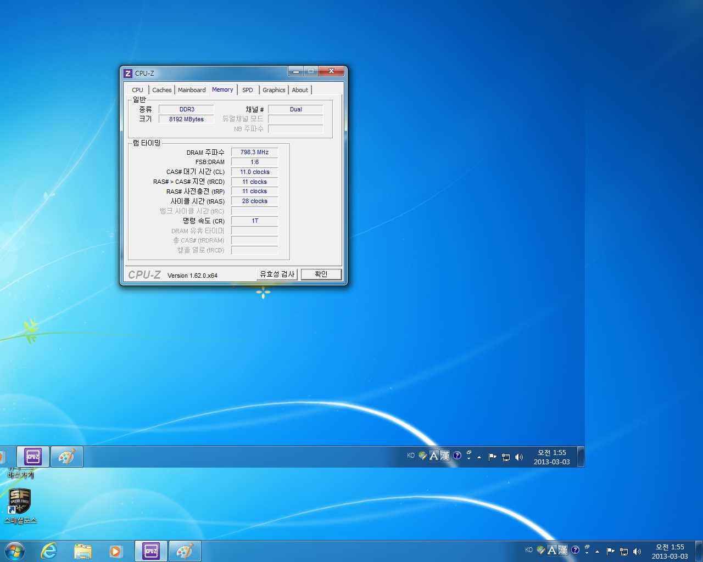Click the clock showing 오전 1:55 on bottom taskbar
The height and width of the screenshot is (562, 703).
[669, 551]
